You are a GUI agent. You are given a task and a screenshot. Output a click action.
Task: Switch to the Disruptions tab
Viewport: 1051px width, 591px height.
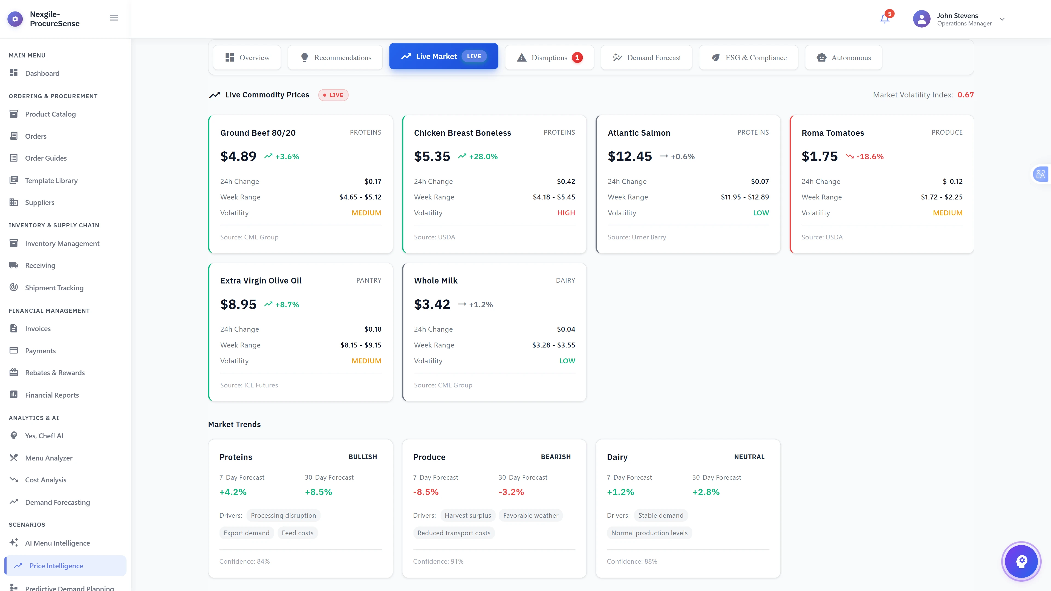coord(549,57)
